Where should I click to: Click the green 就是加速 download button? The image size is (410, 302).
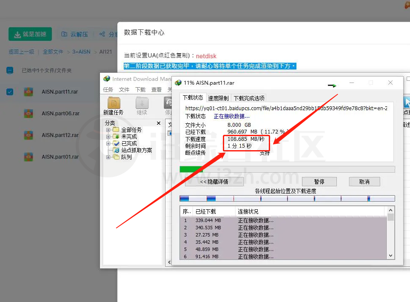click(x=30, y=34)
